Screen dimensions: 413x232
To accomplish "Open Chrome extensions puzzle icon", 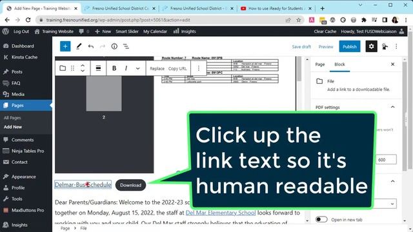I will click(364, 20).
